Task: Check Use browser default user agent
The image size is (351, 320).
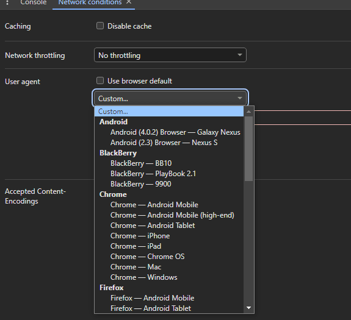Action: click(x=100, y=80)
